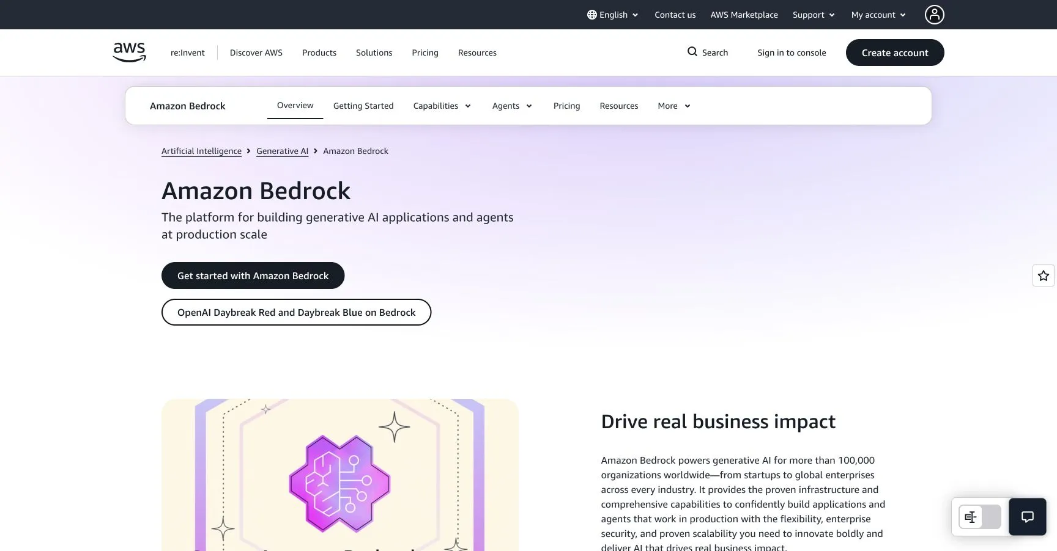This screenshot has height=551, width=1057.
Task: Expand the English language dropdown
Action: (x=613, y=15)
